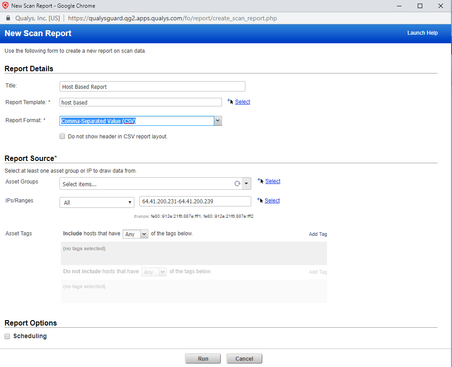The height and width of the screenshot is (367, 452).
Task: Open the IPs/Ranges All dropdown
Action: point(96,202)
